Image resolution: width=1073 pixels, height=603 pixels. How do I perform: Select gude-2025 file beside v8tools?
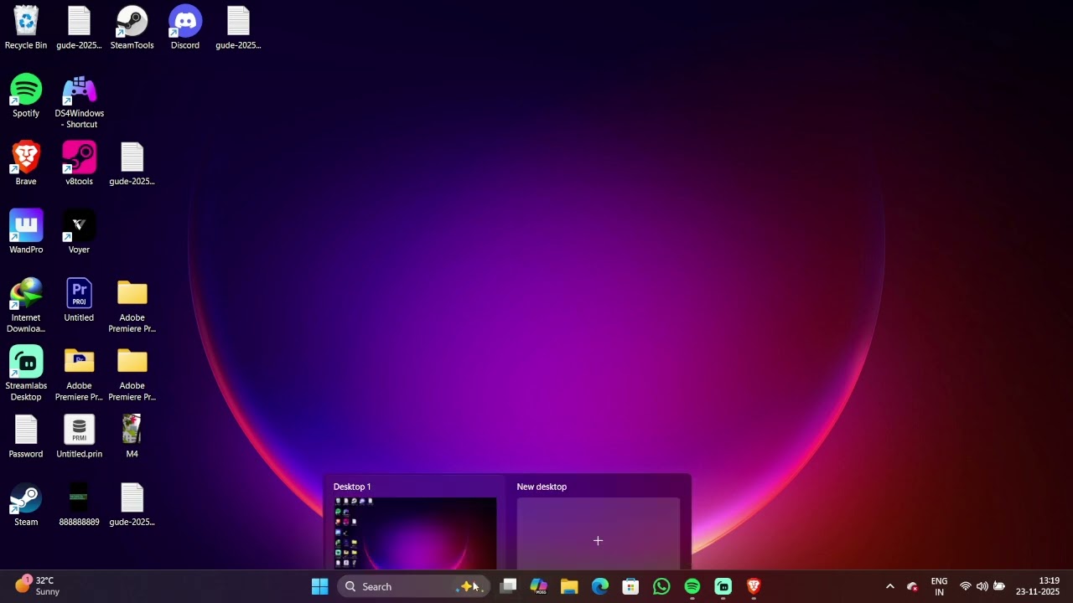(x=132, y=164)
